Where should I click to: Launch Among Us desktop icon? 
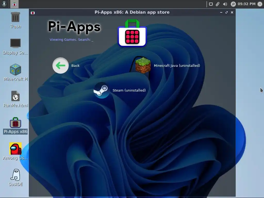click(15, 151)
